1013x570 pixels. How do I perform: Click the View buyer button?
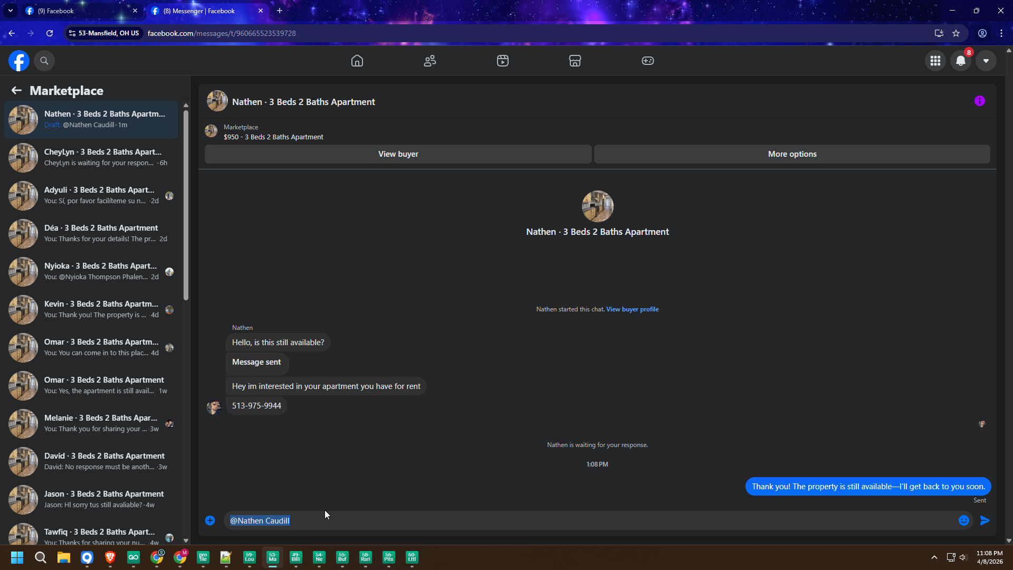pyautogui.click(x=398, y=154)
